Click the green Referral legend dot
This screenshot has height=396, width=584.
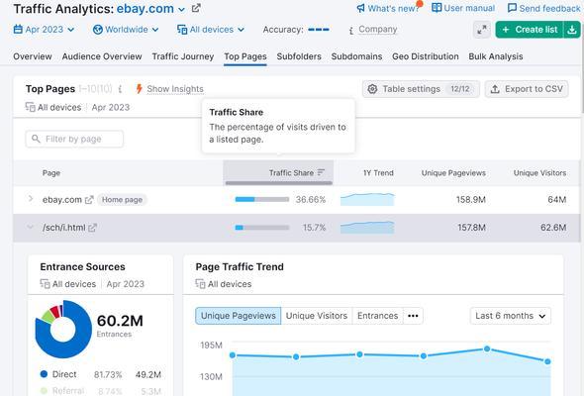pyautogui.click(x=44, y=390)
